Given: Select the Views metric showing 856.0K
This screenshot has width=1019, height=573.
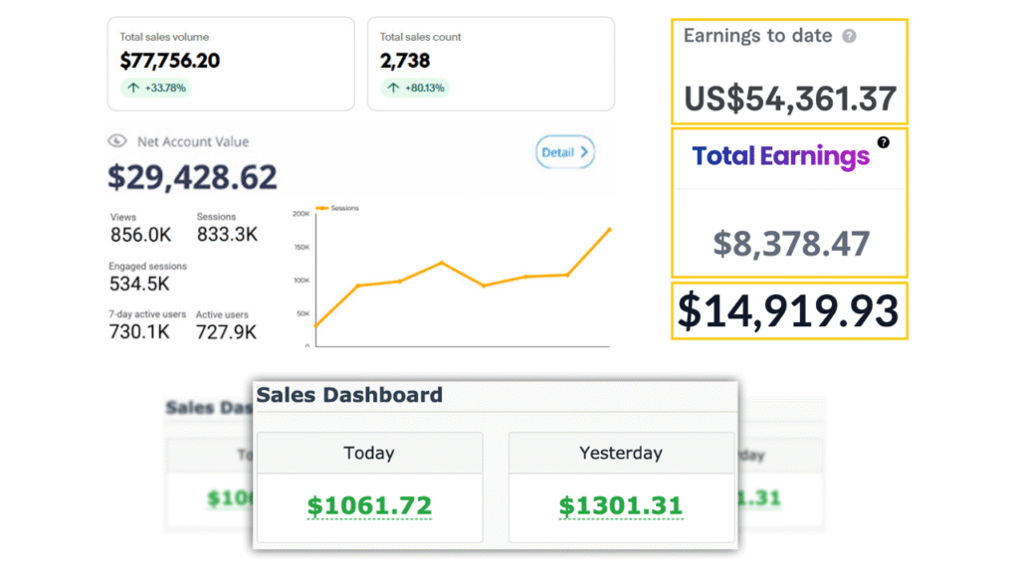Looking at the screenshot, I should pos(139,228).
